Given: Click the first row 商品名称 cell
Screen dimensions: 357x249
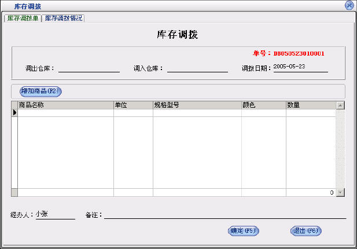Looking at the screenshot, I should pos(65,113).
